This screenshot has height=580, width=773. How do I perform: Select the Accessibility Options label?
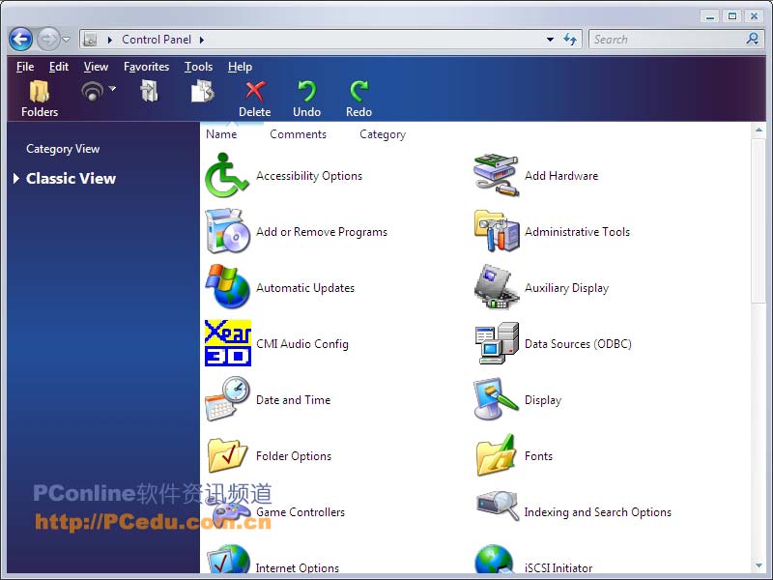click(x=309, y=176)
